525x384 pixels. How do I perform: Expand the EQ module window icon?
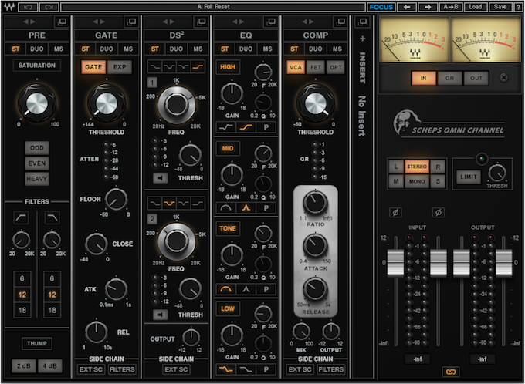coord(271,22)
